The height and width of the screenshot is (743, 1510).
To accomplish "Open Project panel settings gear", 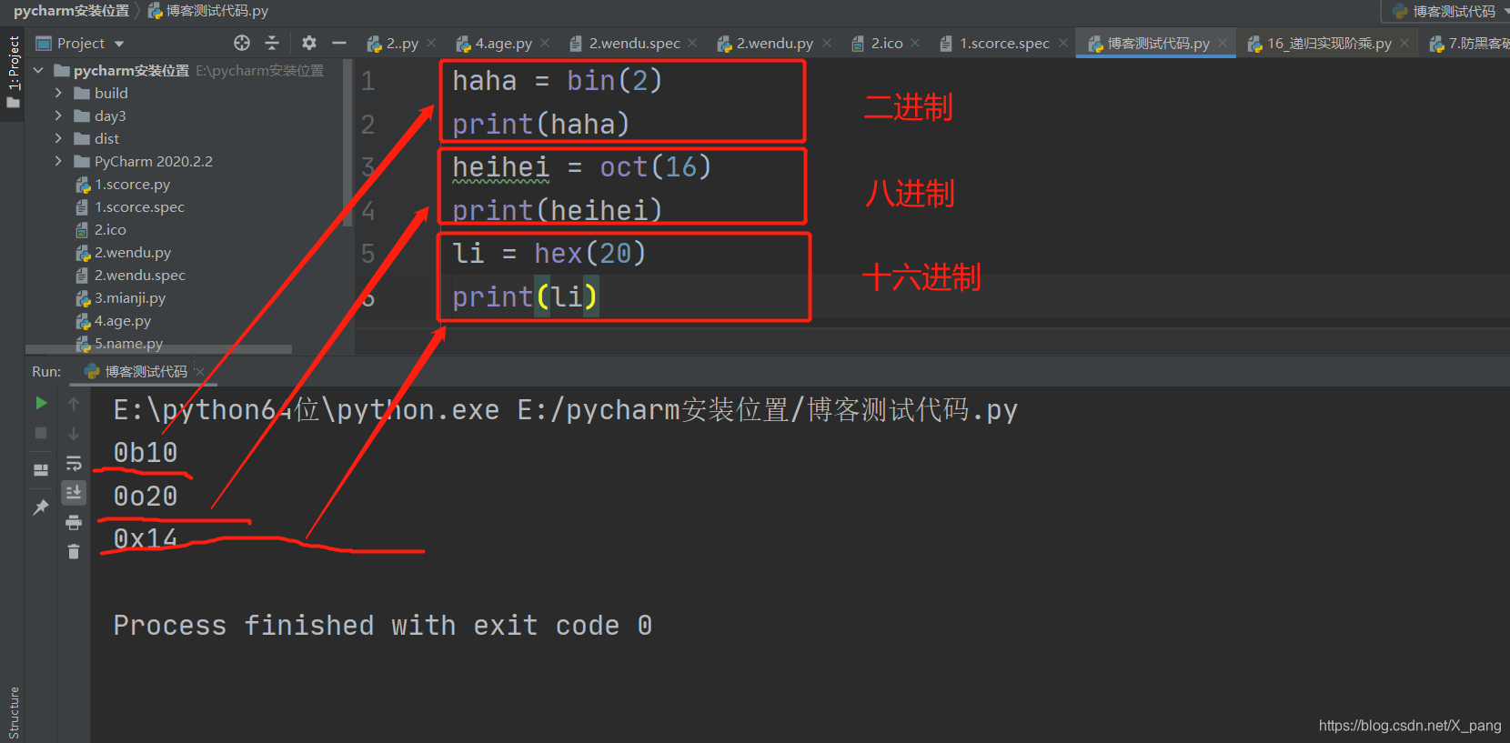I will [x=309, y=43].
